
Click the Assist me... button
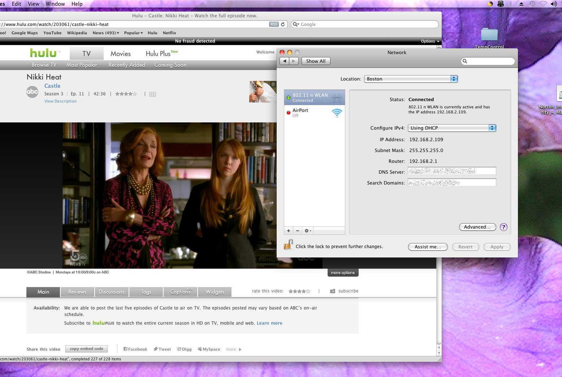[x=428, y=247]
